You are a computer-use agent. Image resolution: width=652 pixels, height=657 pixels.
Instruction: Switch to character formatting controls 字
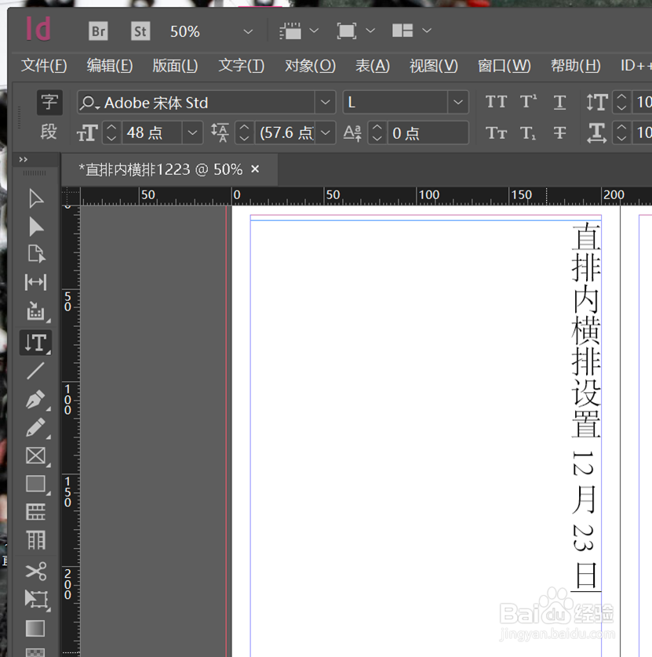[x=49, y=102]
